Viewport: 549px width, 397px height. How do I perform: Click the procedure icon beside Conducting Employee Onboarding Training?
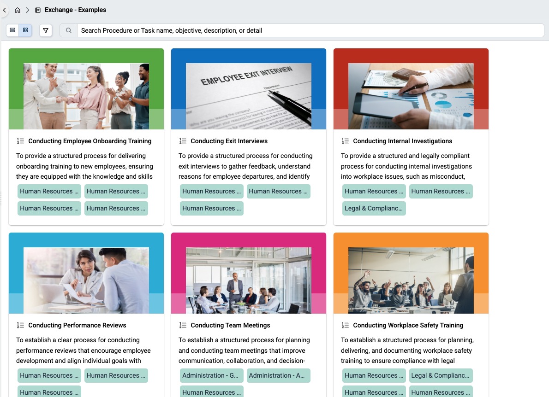point(20,141)
